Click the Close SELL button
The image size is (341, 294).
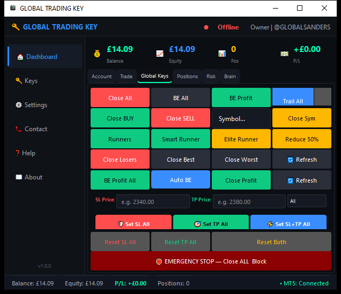[x=181, y=118]
